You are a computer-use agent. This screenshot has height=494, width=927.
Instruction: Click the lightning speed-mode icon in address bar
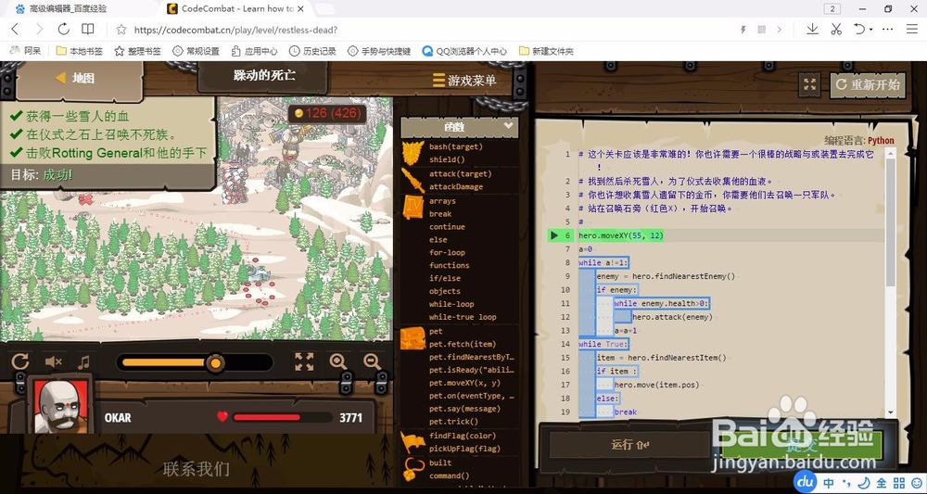point(743,30)
